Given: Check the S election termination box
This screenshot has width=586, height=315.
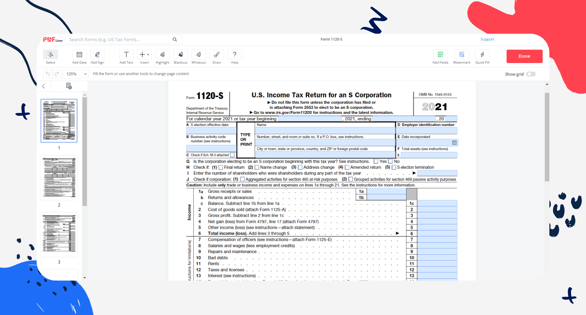Looking at the screenshot, I should [394, 167].
